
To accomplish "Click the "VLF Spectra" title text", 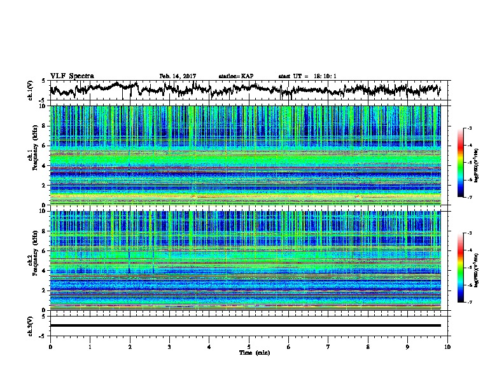I will coord(72,76).
